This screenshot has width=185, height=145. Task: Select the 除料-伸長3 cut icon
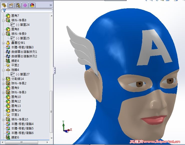point(8,92)
